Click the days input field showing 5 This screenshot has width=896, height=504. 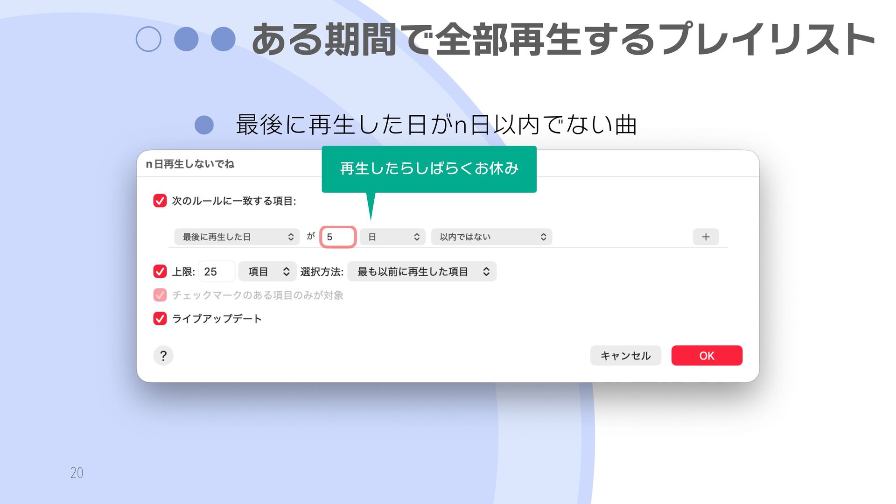[x=338, y=237]
